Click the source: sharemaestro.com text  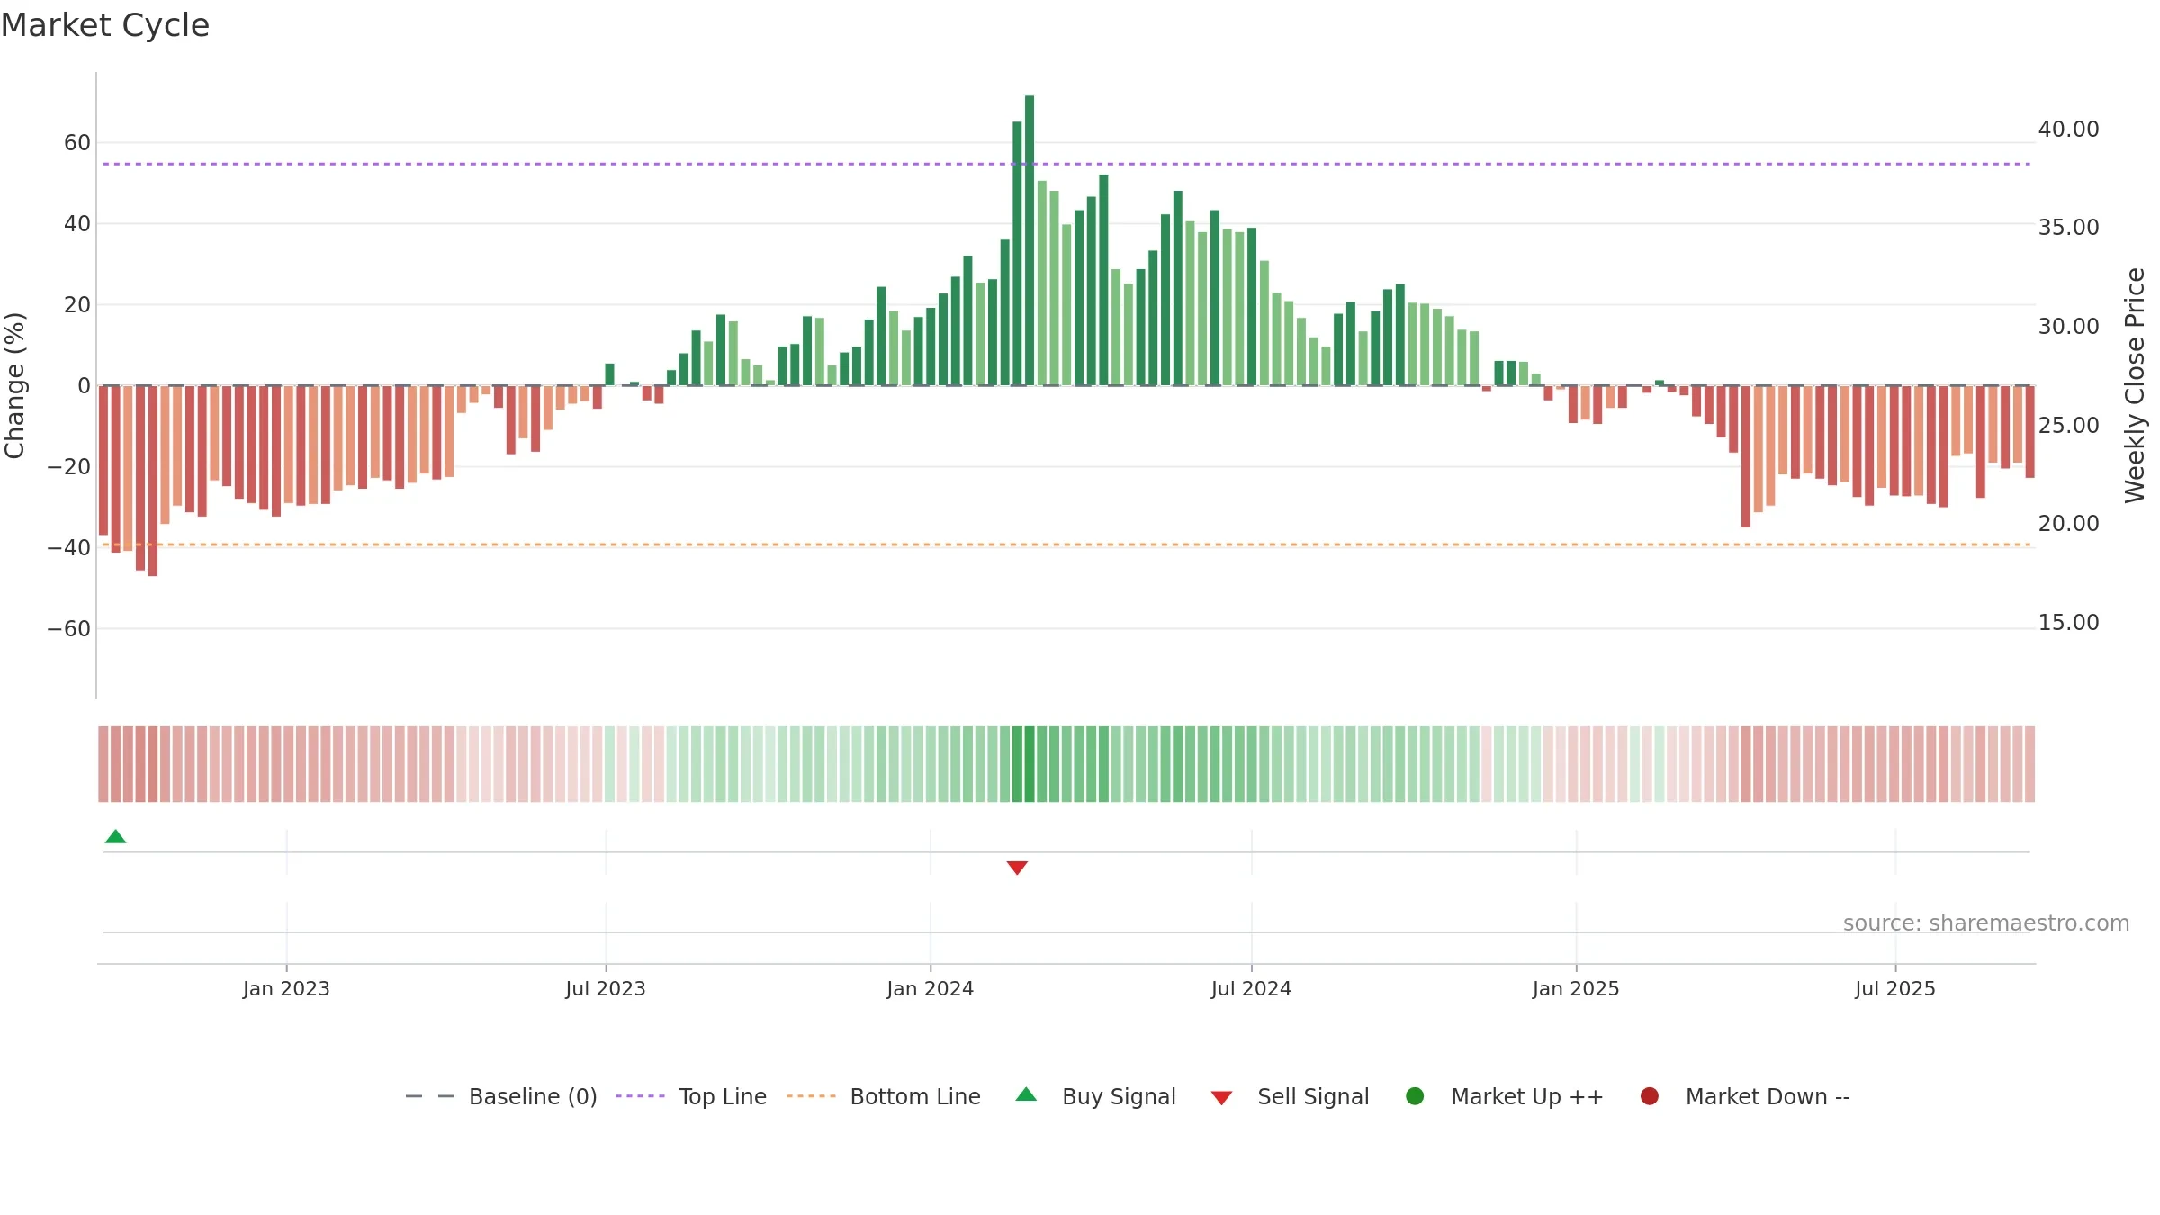click(1986, 923)
